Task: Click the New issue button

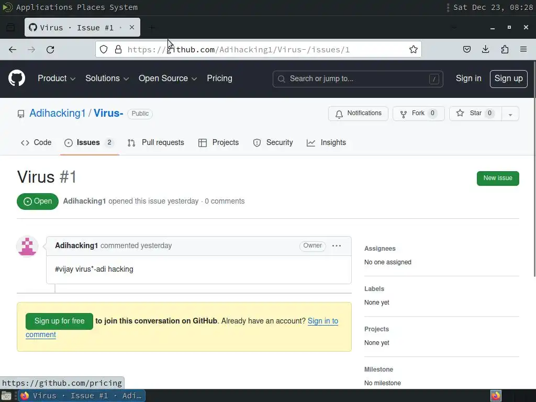Action: [x=498, y=178]
